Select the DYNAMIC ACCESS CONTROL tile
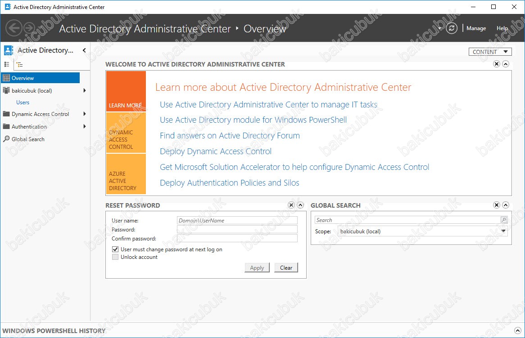Viewport: 525px width, 338px height. point(126,133)
